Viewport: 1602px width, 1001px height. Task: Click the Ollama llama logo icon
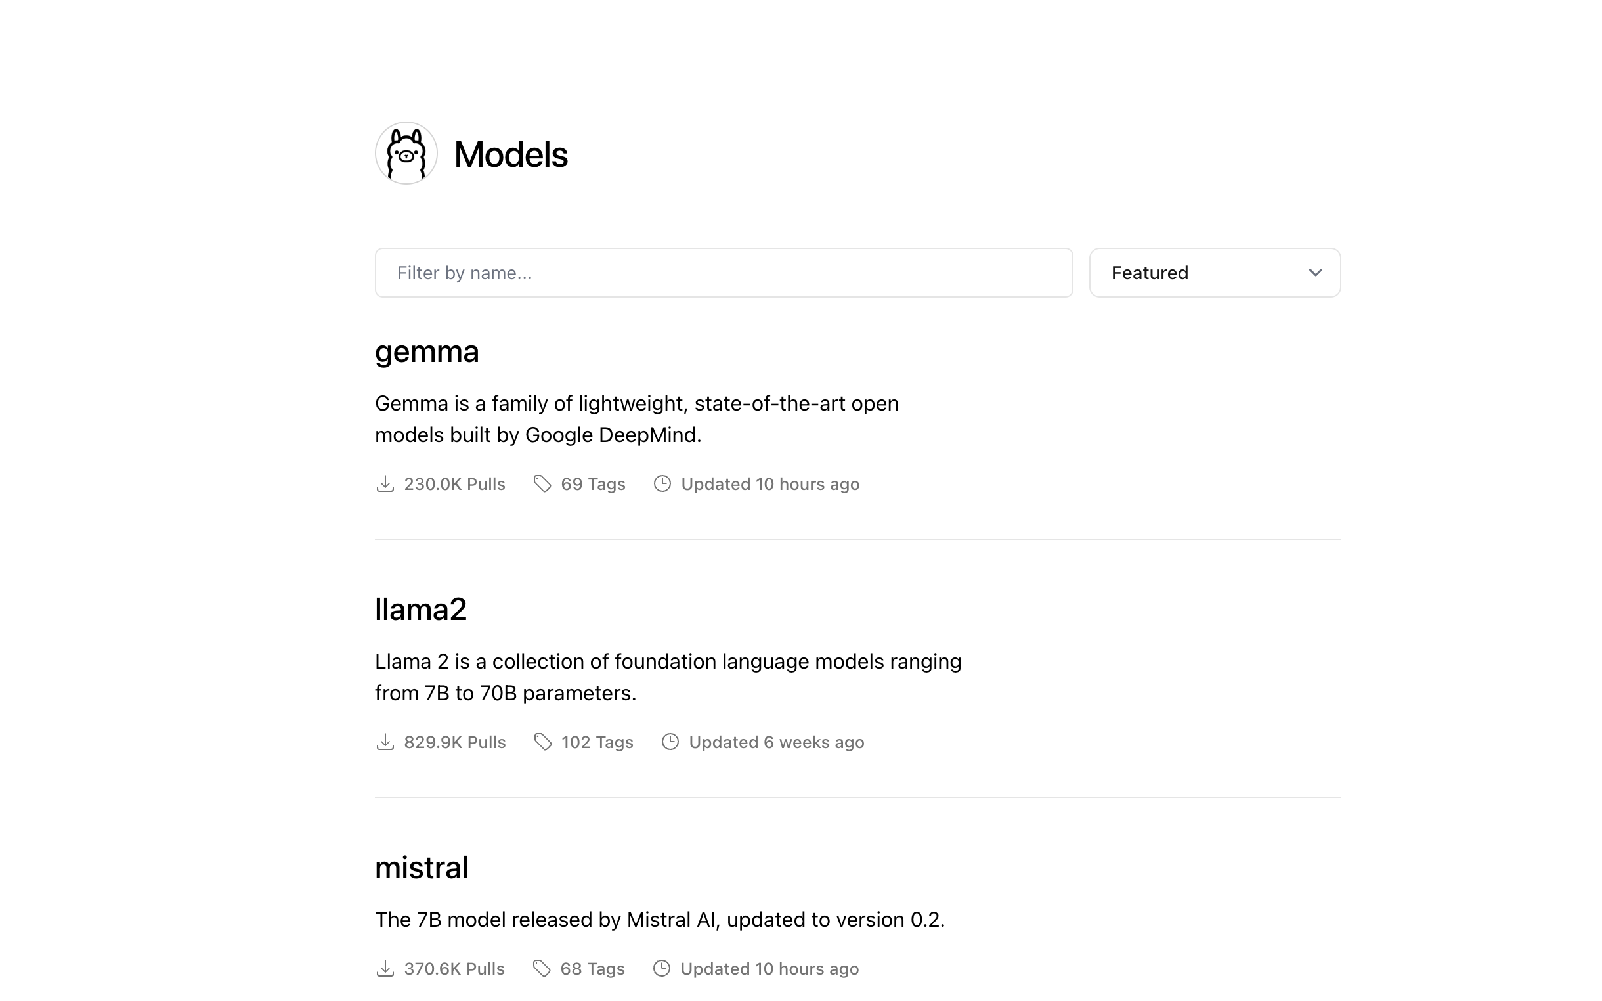tap(406, 153)
